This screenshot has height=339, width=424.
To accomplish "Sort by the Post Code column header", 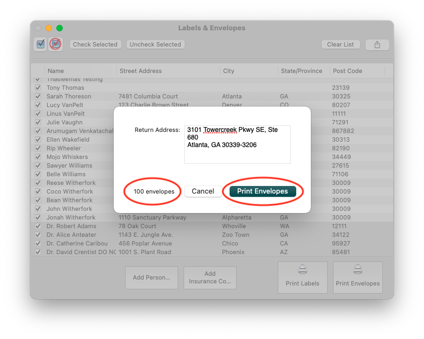I will pyautogui.click(x=357, y=71).
